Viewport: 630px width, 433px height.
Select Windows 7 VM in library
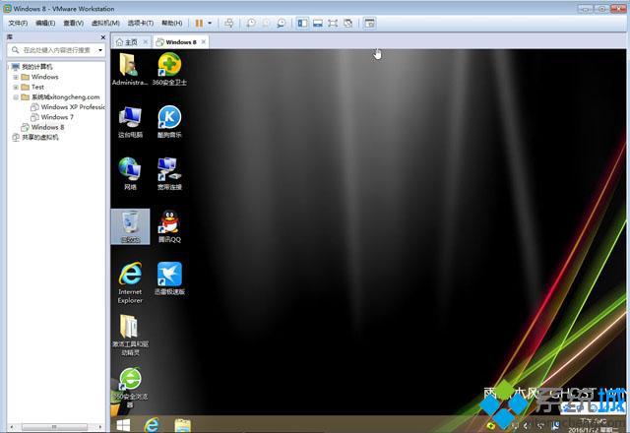(52, 117)
